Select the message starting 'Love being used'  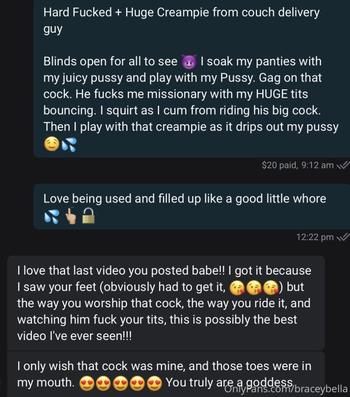(192, 207)
